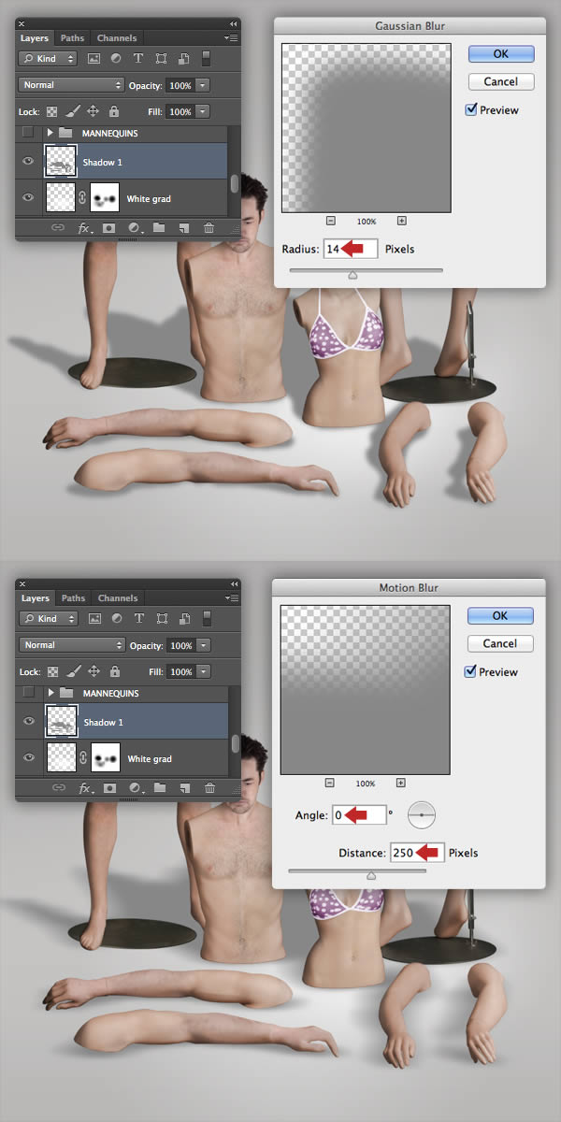561x1122 pixels.
Task: Open Normal blend mode dropdown beside Motion Blur dialog
Action: coord(72,645)
